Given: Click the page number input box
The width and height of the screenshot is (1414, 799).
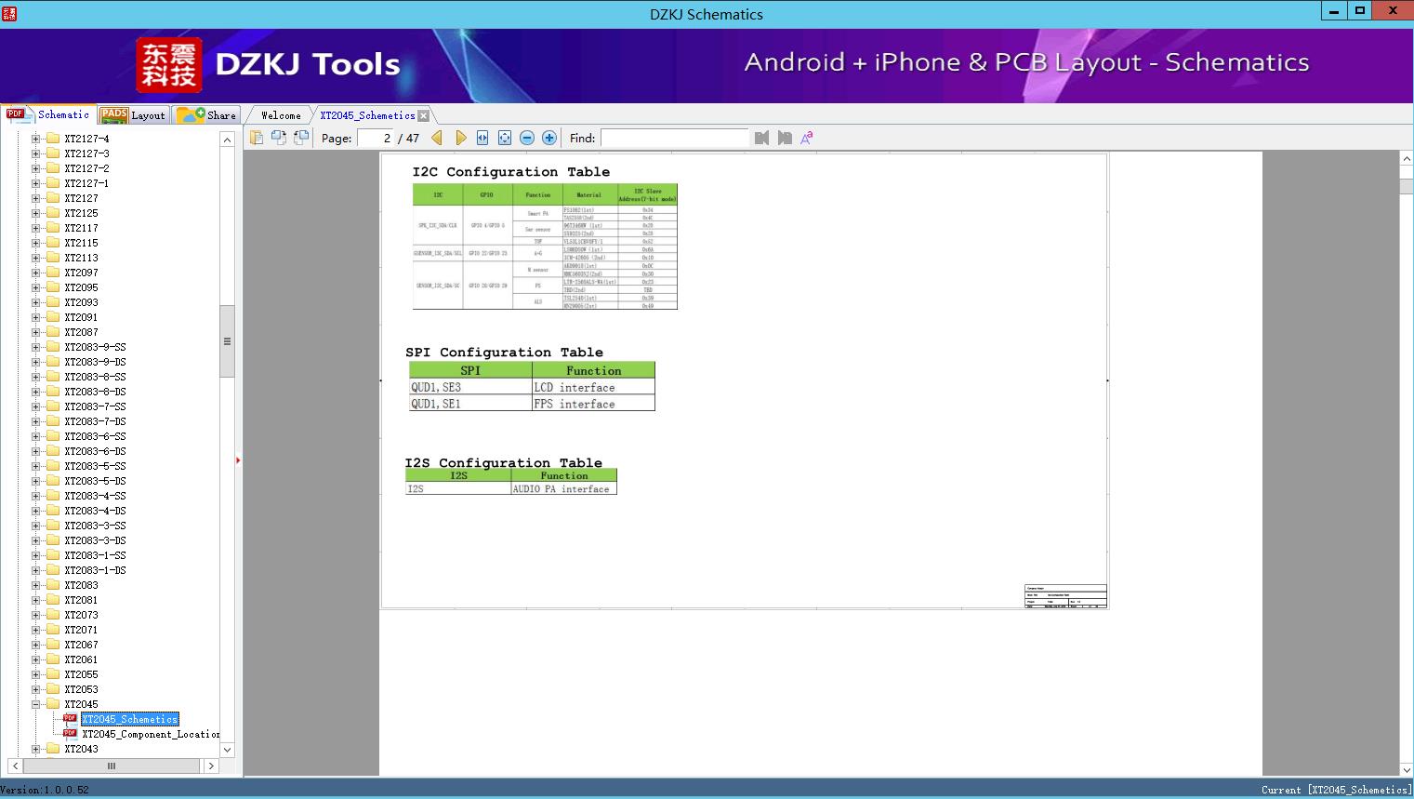Looking at the screenshot, I should point(376,138).
